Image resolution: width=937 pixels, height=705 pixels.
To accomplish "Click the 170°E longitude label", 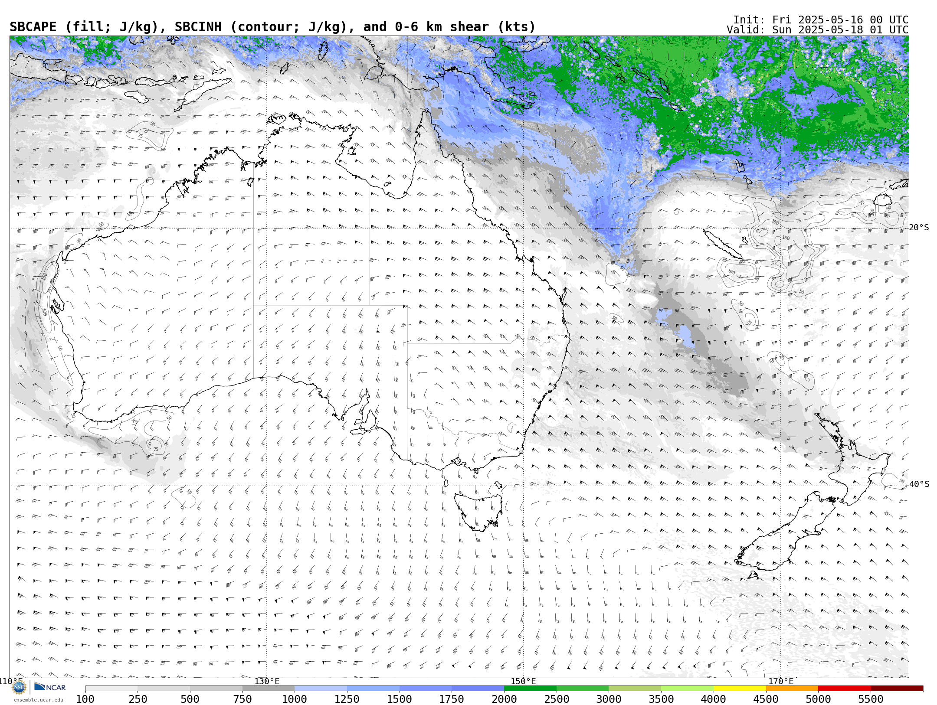I will (x=781, y=681).
